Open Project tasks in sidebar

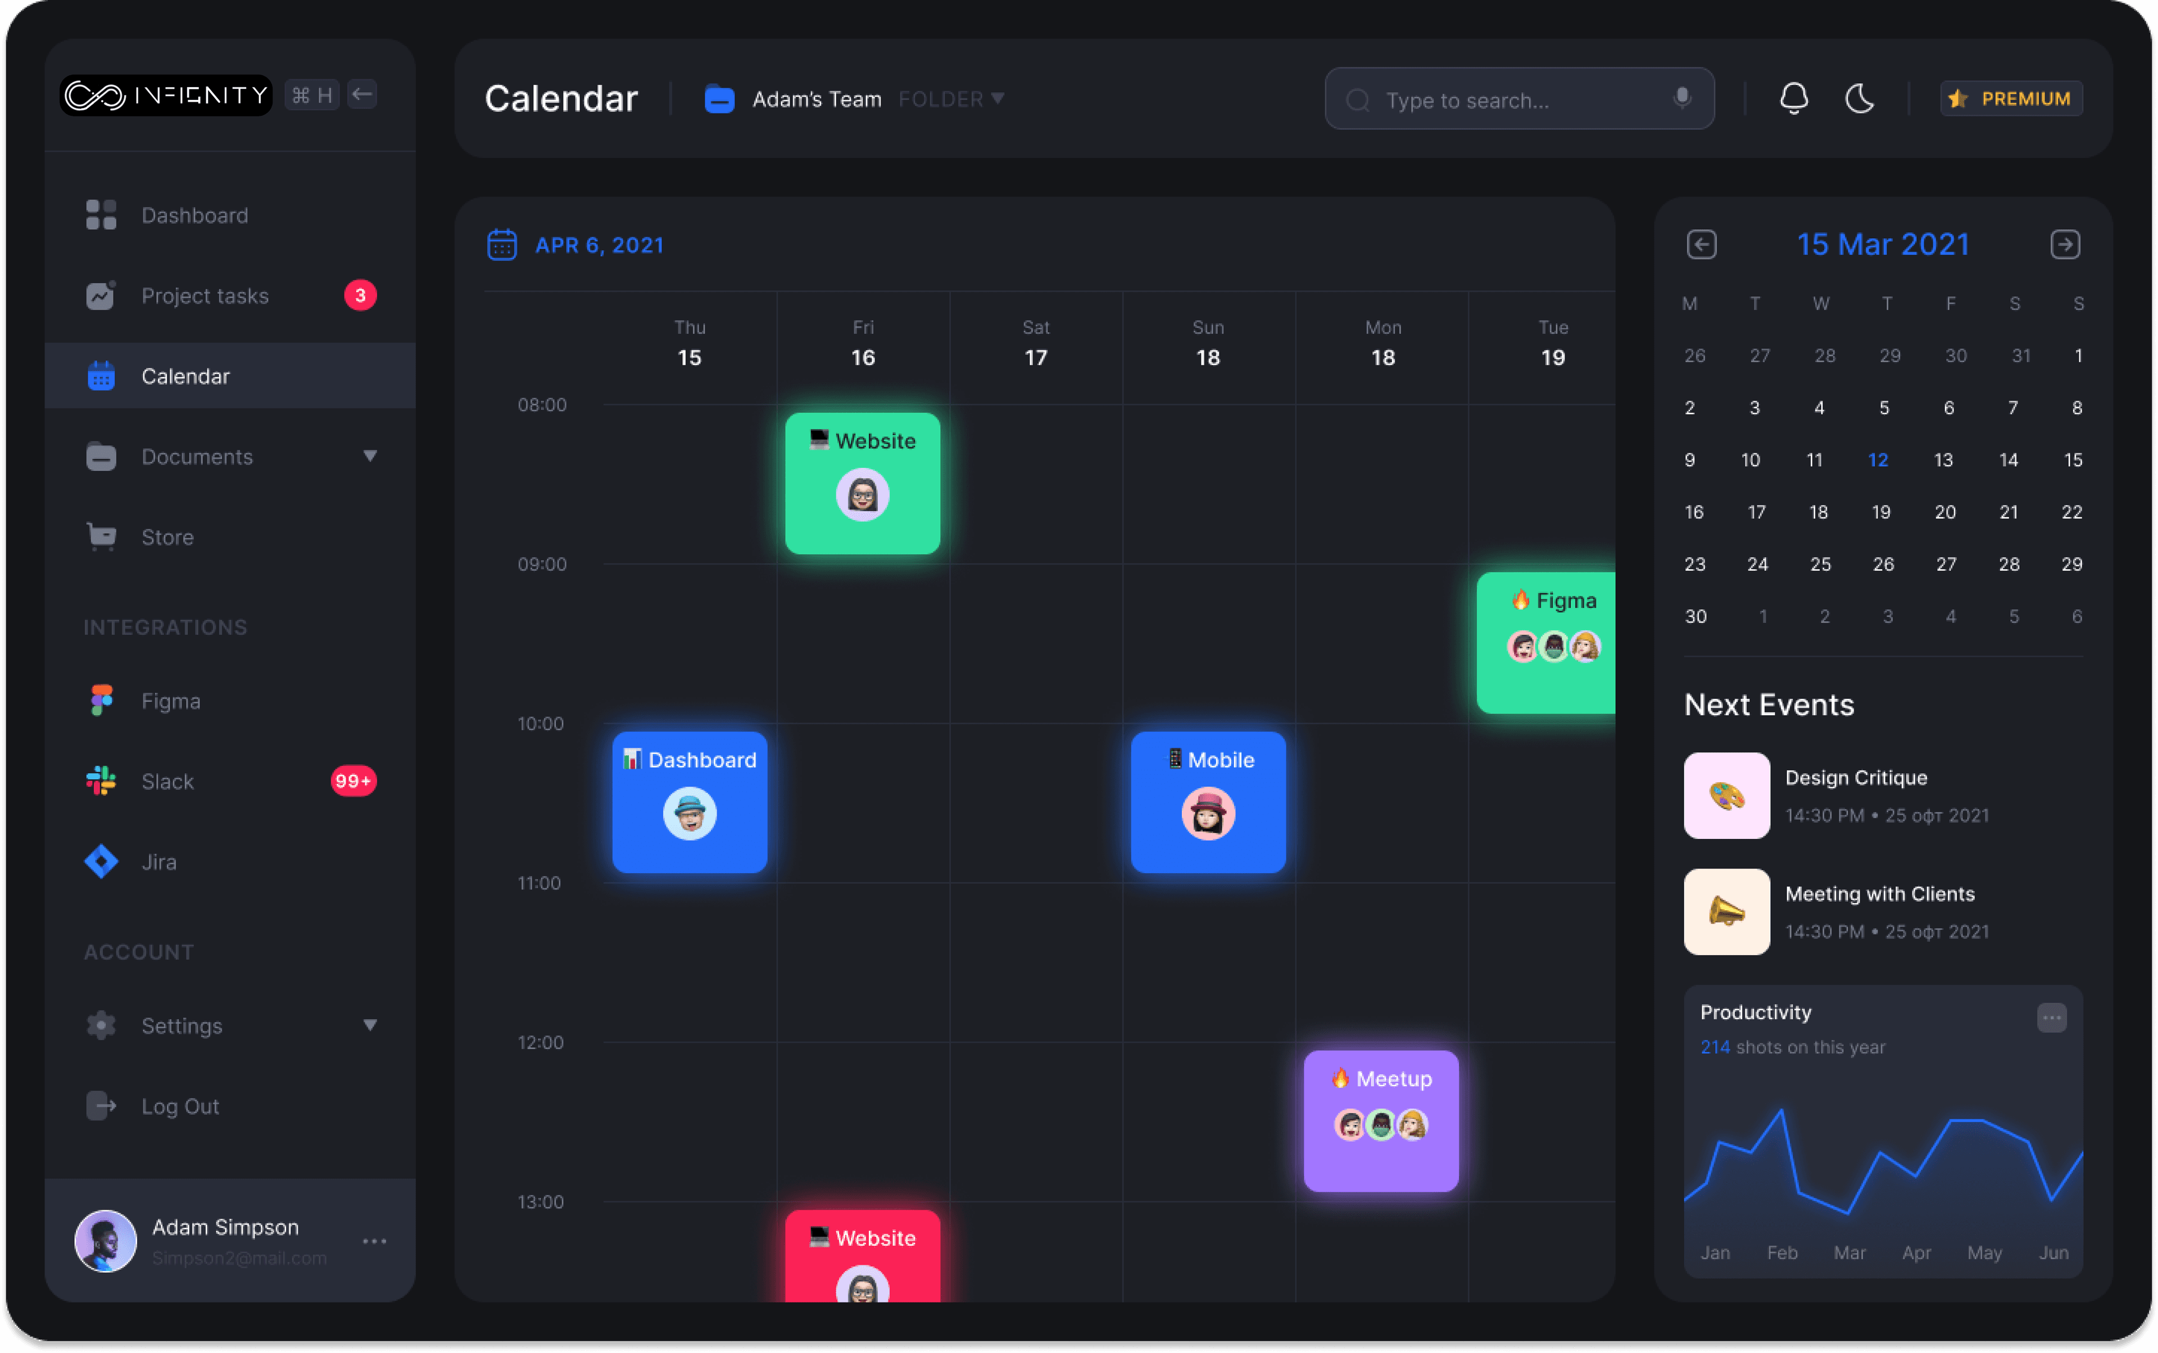205,296
